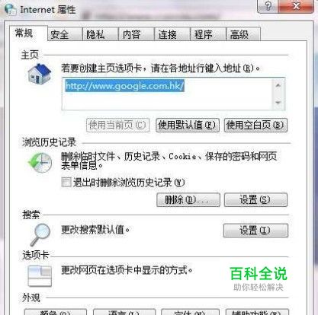Click the homepage box scroll down arrow
The height and width of the screenshot is (315, 318).
(278, 103)
